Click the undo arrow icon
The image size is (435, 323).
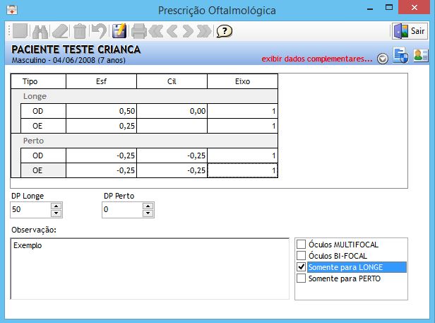[x=99, y=31]
